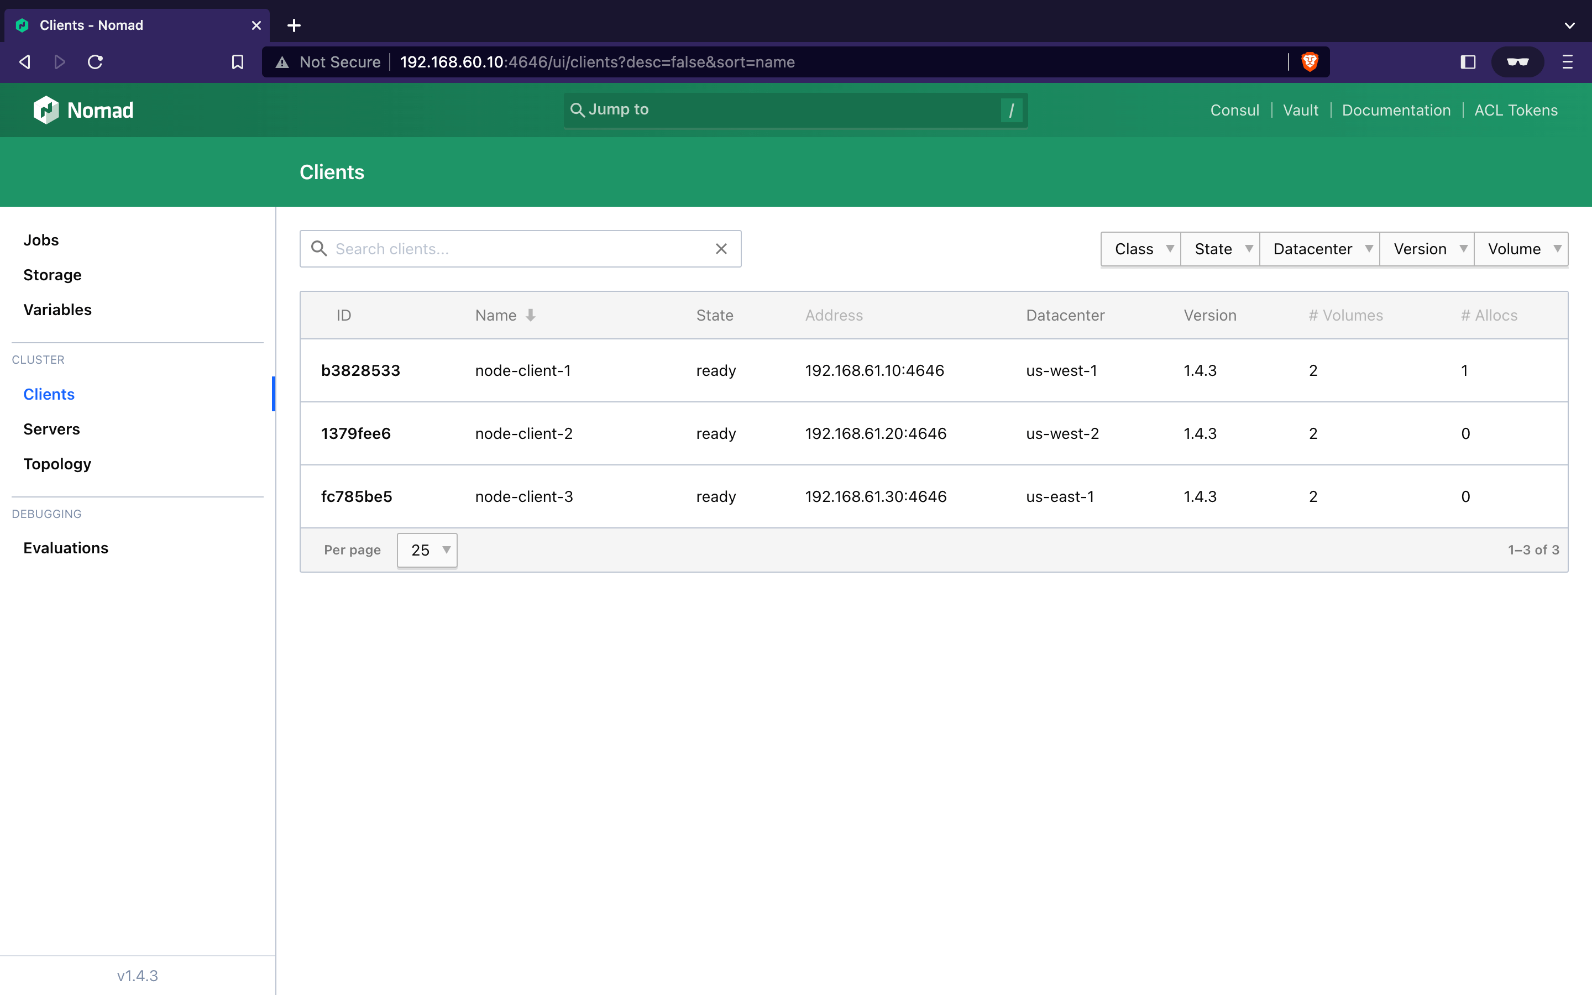View Topology in the sidebar

57,464
